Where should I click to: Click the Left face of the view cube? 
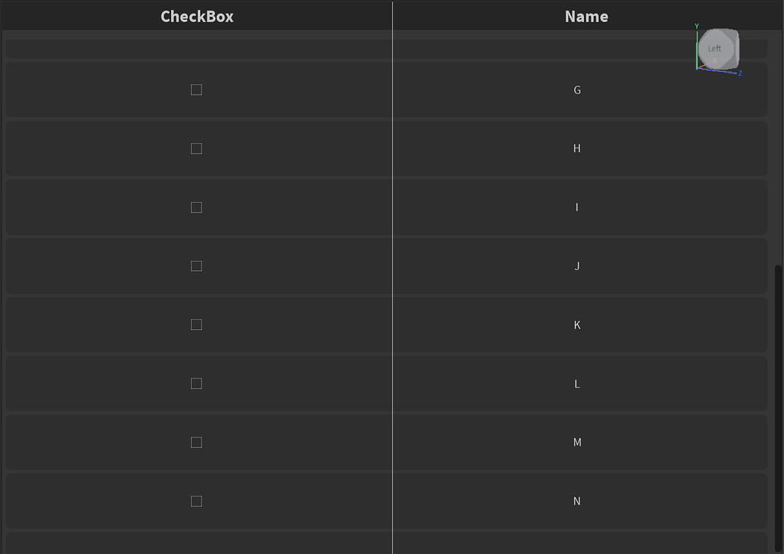point(716,48)
